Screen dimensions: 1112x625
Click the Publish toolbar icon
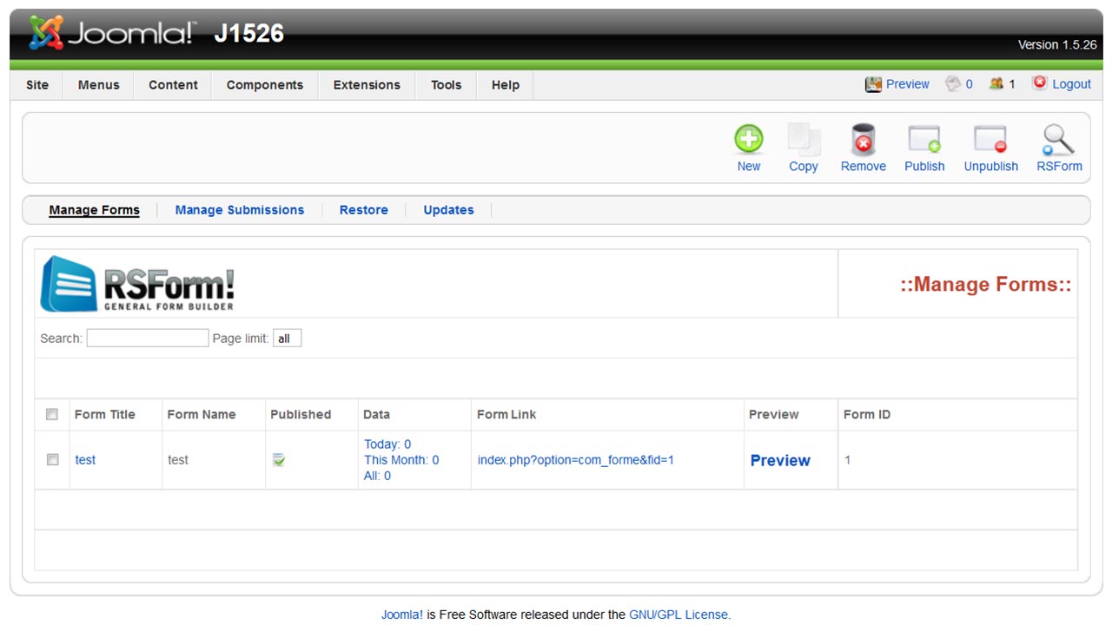tap(924, 139)
